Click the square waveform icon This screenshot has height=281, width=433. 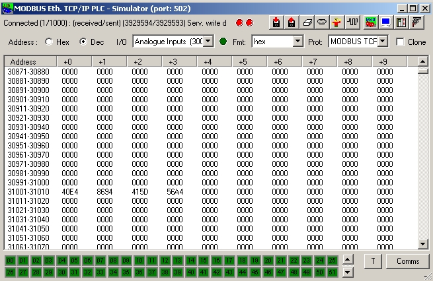pyautogui.click(x=352, y=23)
